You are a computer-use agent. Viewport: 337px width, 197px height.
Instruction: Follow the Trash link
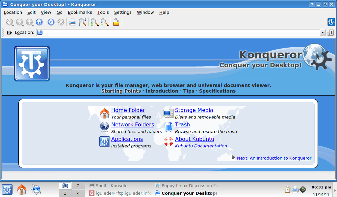coord(182,124)
